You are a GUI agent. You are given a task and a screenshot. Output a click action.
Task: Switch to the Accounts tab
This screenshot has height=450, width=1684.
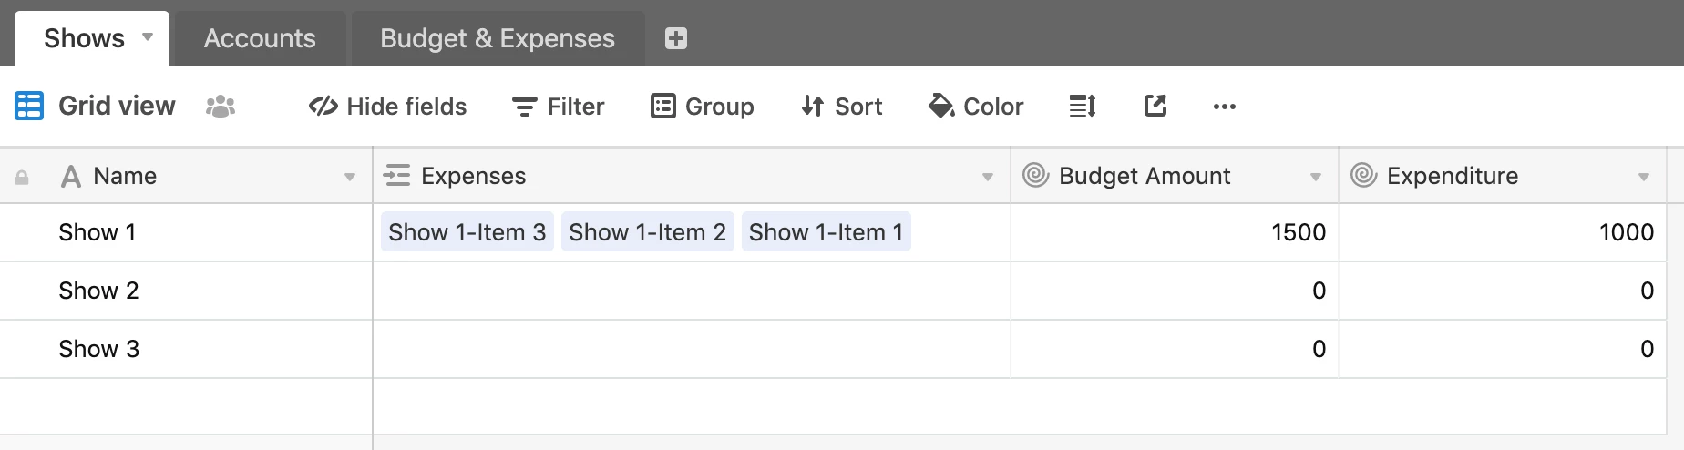260,38
